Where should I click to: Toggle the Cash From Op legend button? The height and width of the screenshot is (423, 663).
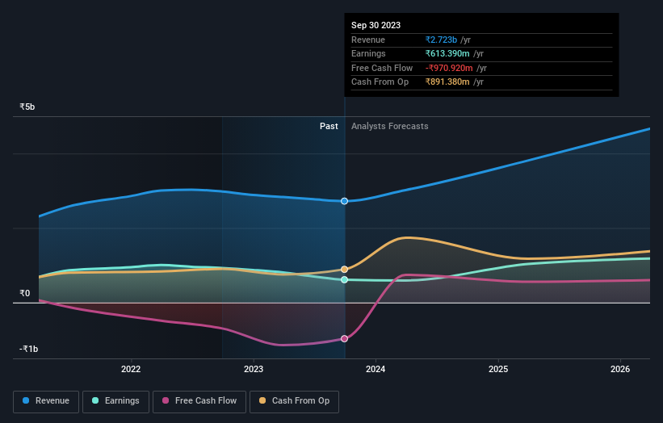294,401
